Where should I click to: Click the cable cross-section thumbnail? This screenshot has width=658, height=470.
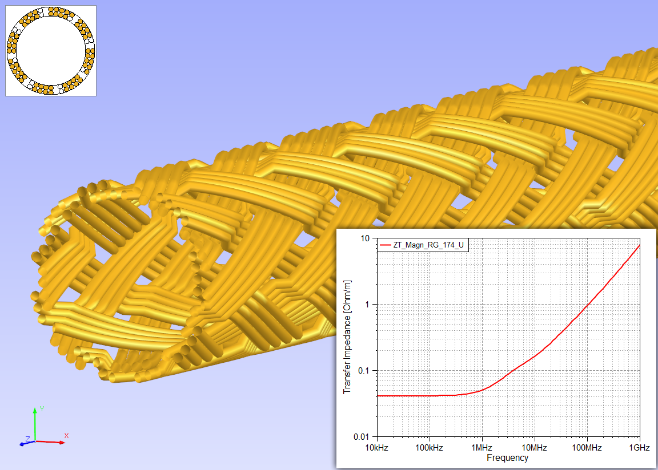[51, 51]
